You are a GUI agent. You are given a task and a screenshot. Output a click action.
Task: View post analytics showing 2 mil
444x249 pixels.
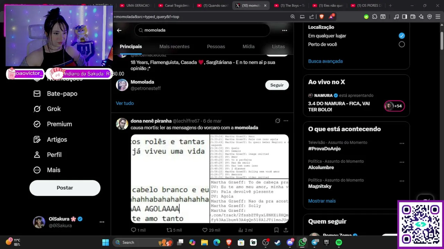click(245, 230)
